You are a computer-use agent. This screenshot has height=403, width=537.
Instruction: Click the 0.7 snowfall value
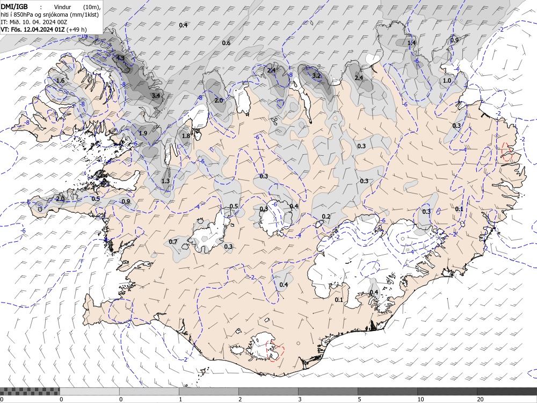click(173, 242)
